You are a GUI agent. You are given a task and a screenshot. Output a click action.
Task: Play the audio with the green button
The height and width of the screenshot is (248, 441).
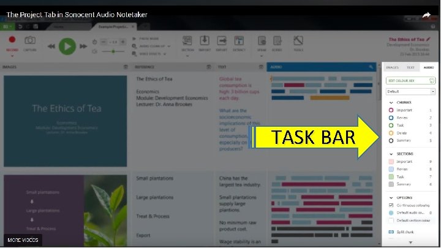click(67, 47)
